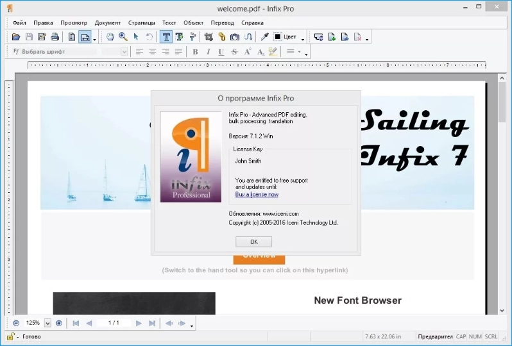
Task: Expand the view toolbar overflow arrow
Action: click(95, 40)
